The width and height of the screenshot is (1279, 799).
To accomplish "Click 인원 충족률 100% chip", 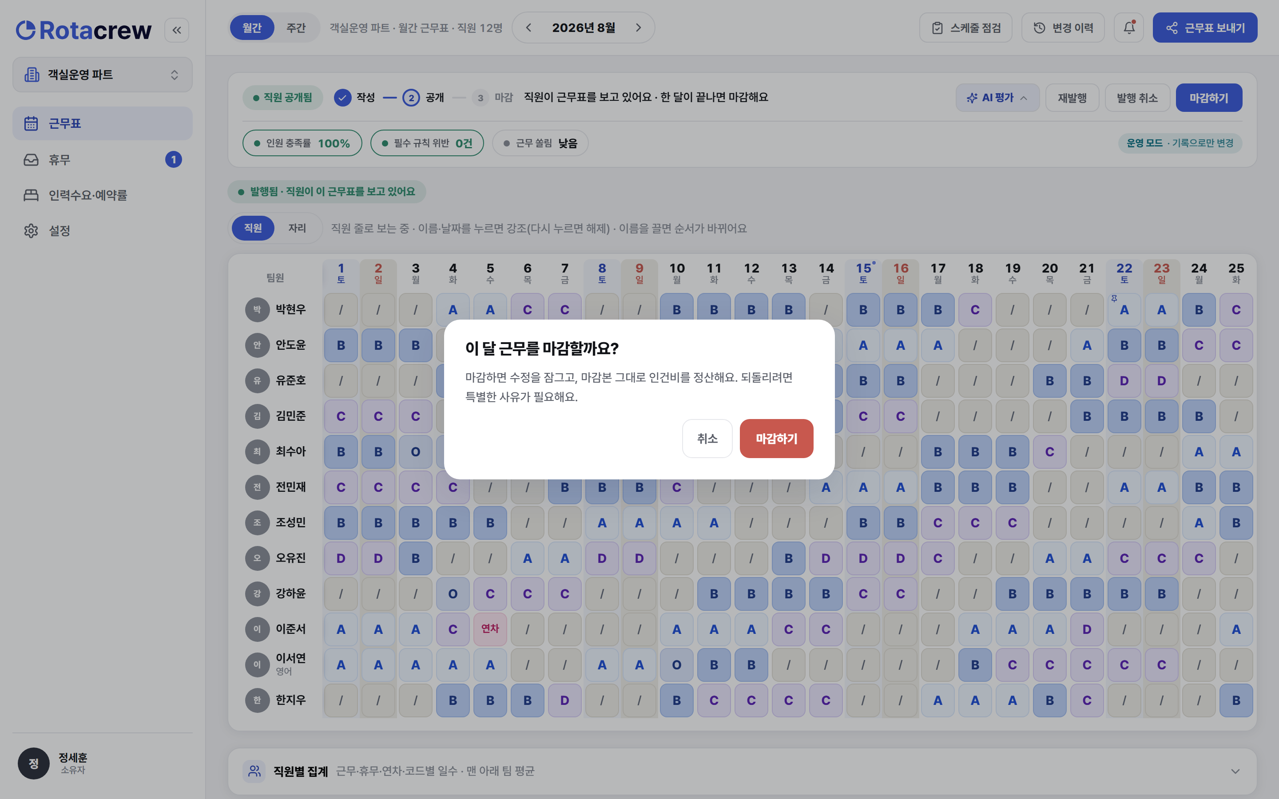I will (302, 143).
